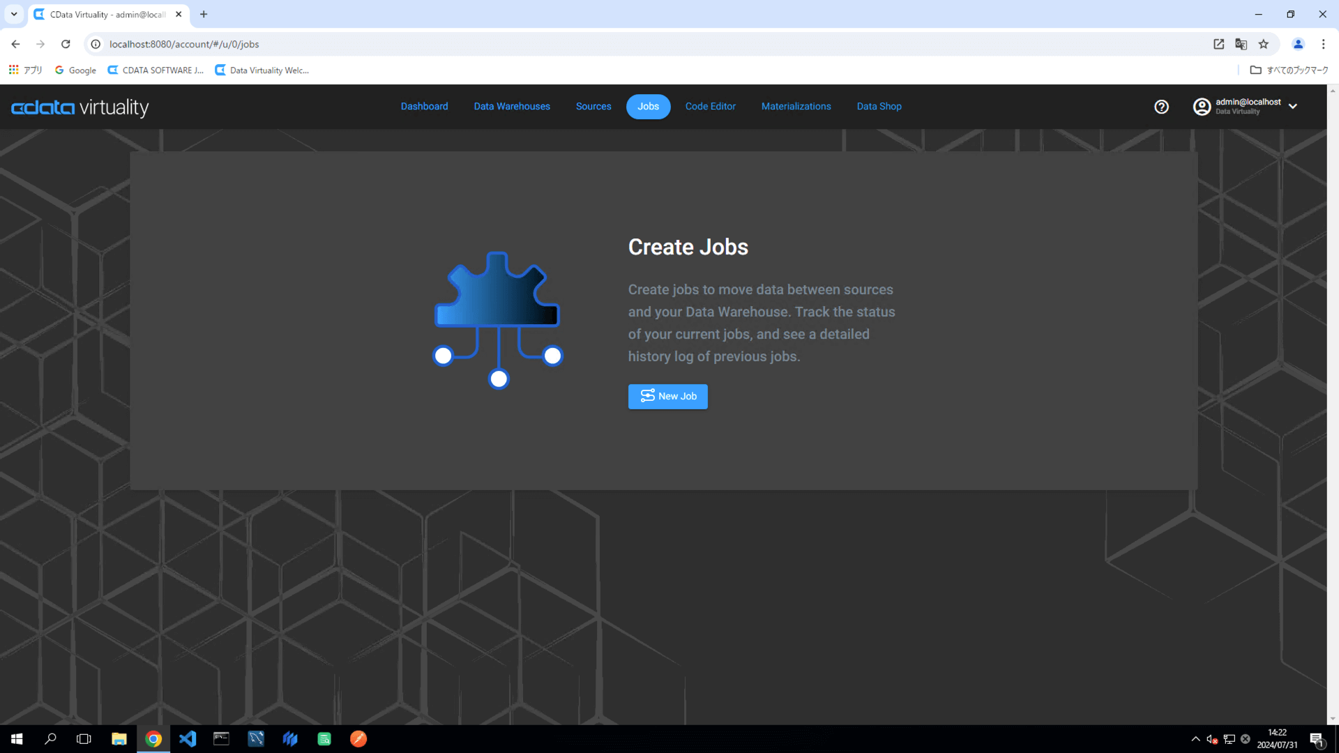Viewport: 1339px width, 753px height.
Task: Click the Google Translate icon in address bar
Action: click(1241, 44)
